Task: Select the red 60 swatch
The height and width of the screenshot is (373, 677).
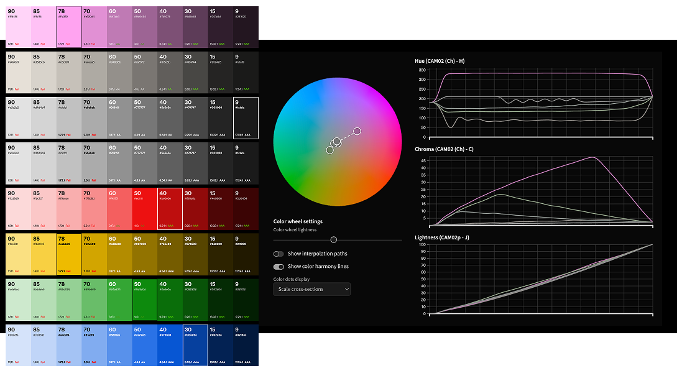Action: pos(119,209)
